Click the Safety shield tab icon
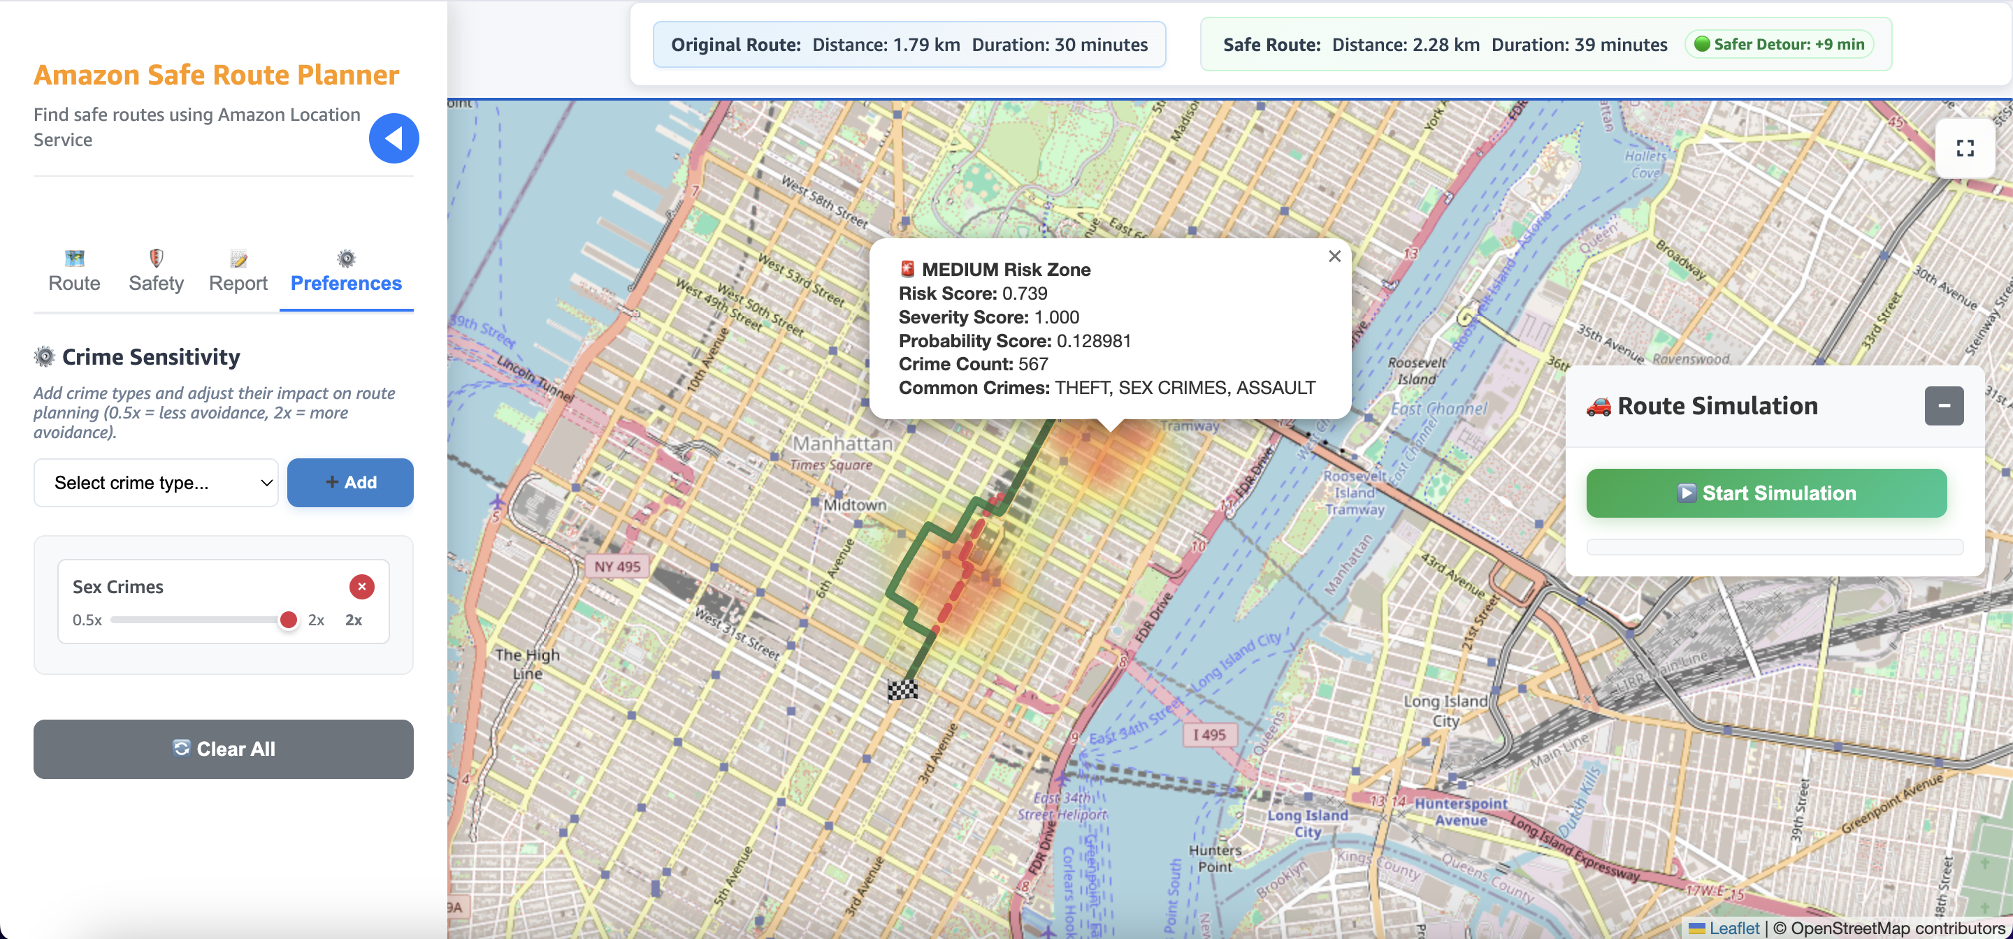 coord(157,258)
